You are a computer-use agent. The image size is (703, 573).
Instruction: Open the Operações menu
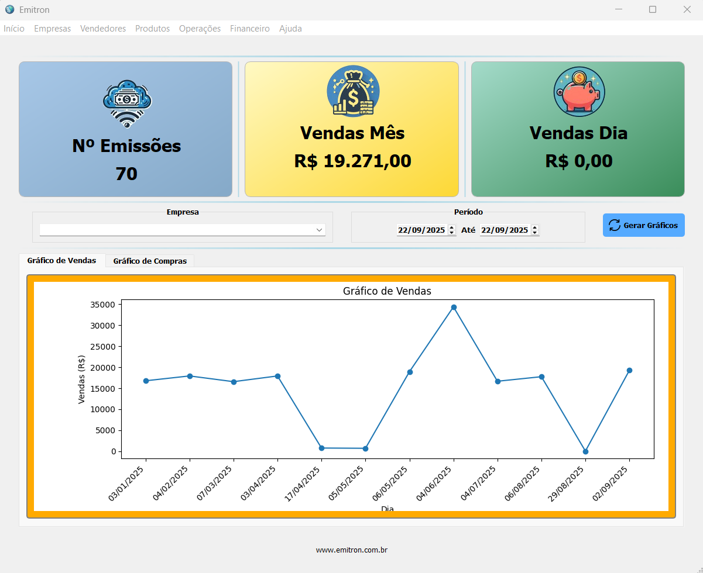click(200, 28)
